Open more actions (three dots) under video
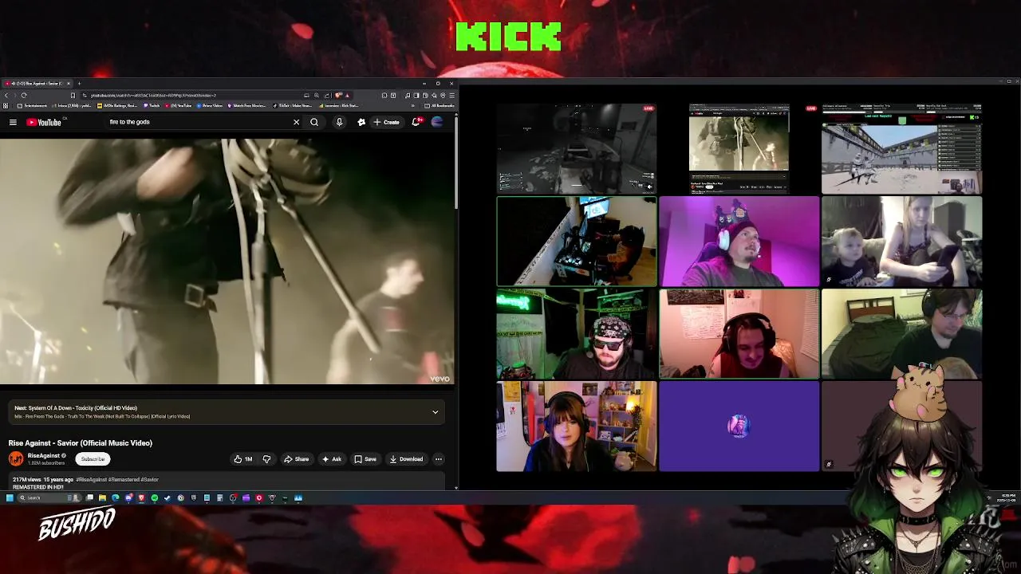The image size is (1021, 574). (x=438, y=459)
